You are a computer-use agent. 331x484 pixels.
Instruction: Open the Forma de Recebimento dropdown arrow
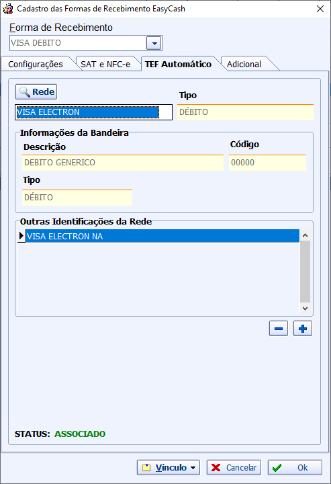pyautogui.click(x=154, y=43)
